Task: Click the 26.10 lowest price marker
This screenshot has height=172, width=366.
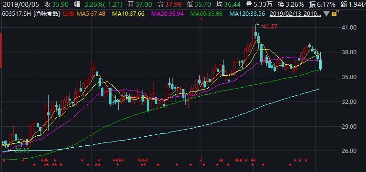Action: [22, 151]
